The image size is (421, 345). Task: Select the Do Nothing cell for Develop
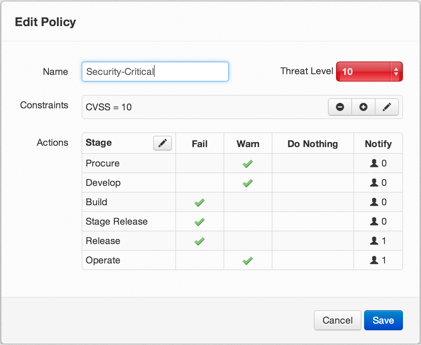pos(313,183)
